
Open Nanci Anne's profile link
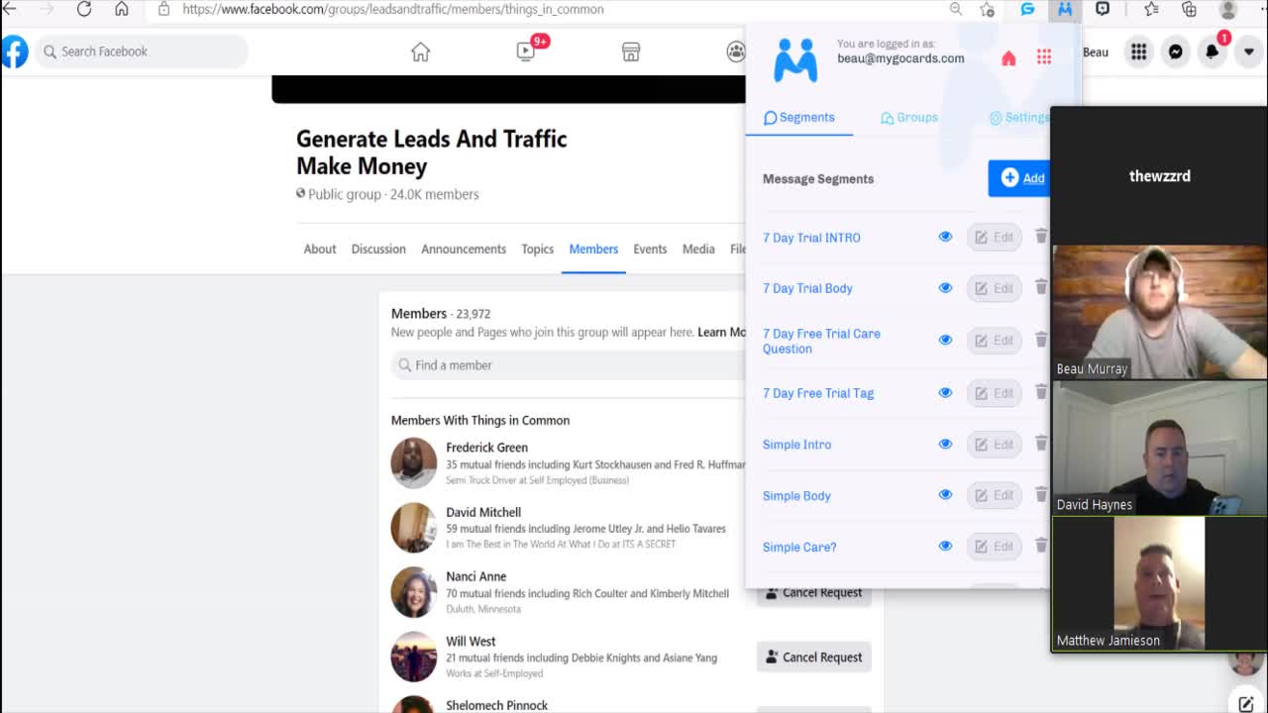click(475, 576)
